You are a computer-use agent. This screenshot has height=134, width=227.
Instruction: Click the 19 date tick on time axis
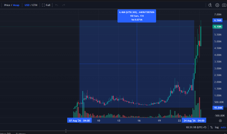click(x=159, y=121)
